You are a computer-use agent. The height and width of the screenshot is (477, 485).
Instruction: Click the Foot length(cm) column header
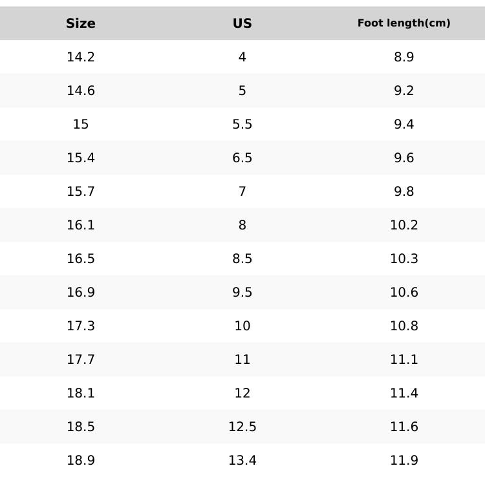(404, 23)
